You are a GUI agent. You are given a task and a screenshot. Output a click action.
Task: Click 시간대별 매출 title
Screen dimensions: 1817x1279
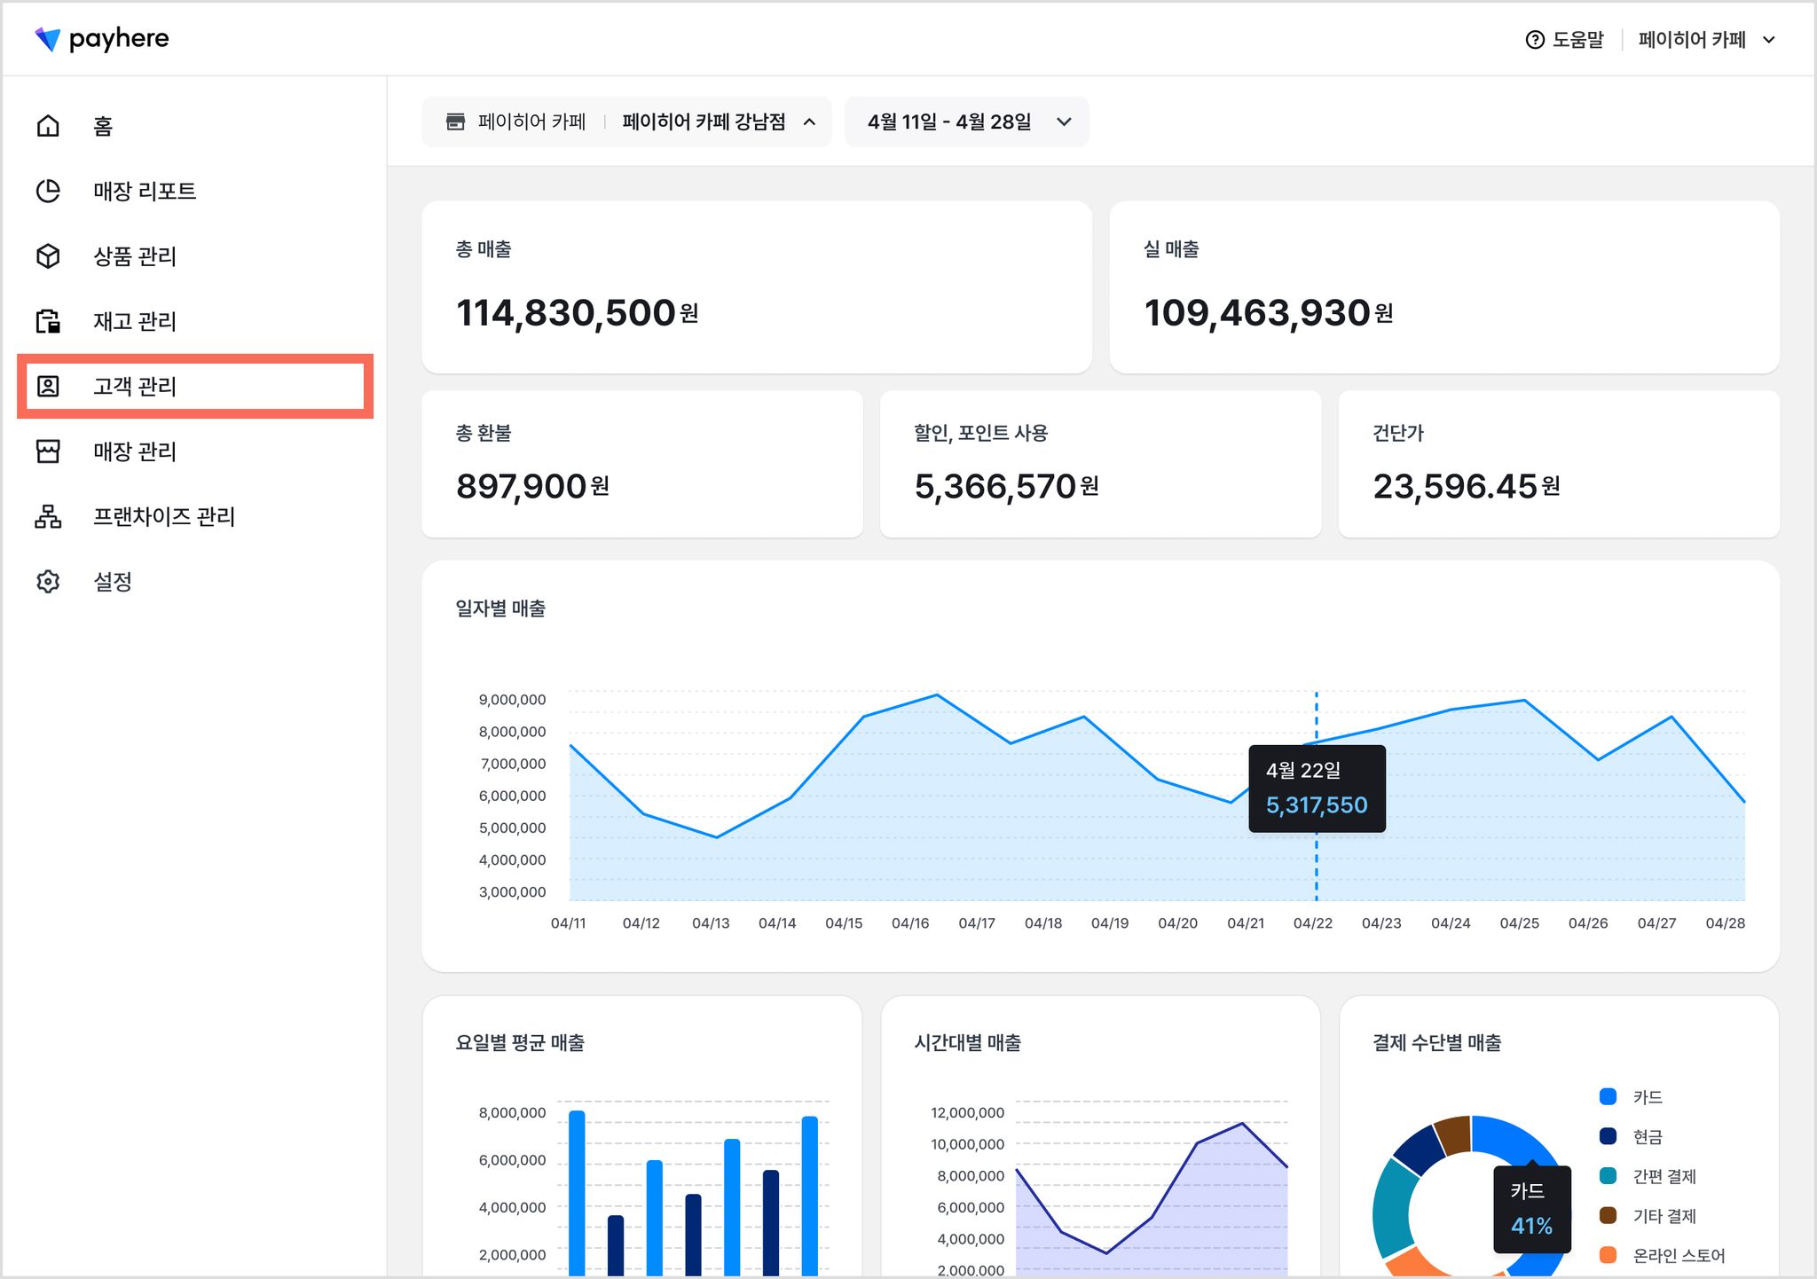(x=967, y=1043)
